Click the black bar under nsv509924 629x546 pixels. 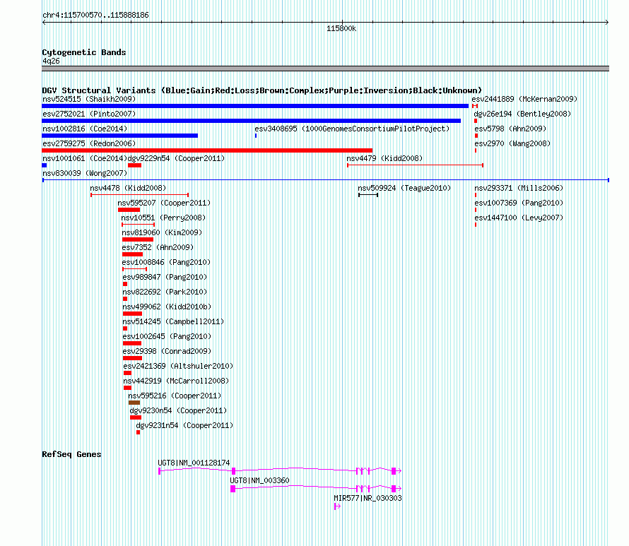368,195
